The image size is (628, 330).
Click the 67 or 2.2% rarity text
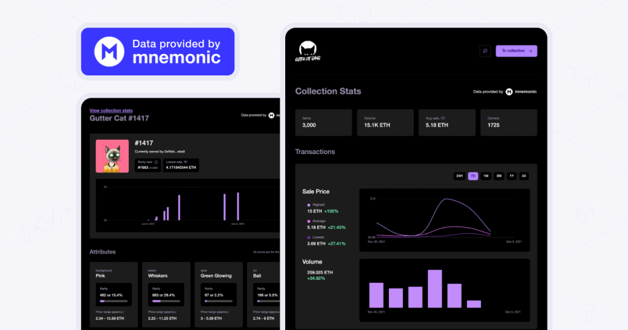click(x=214, y=295)
